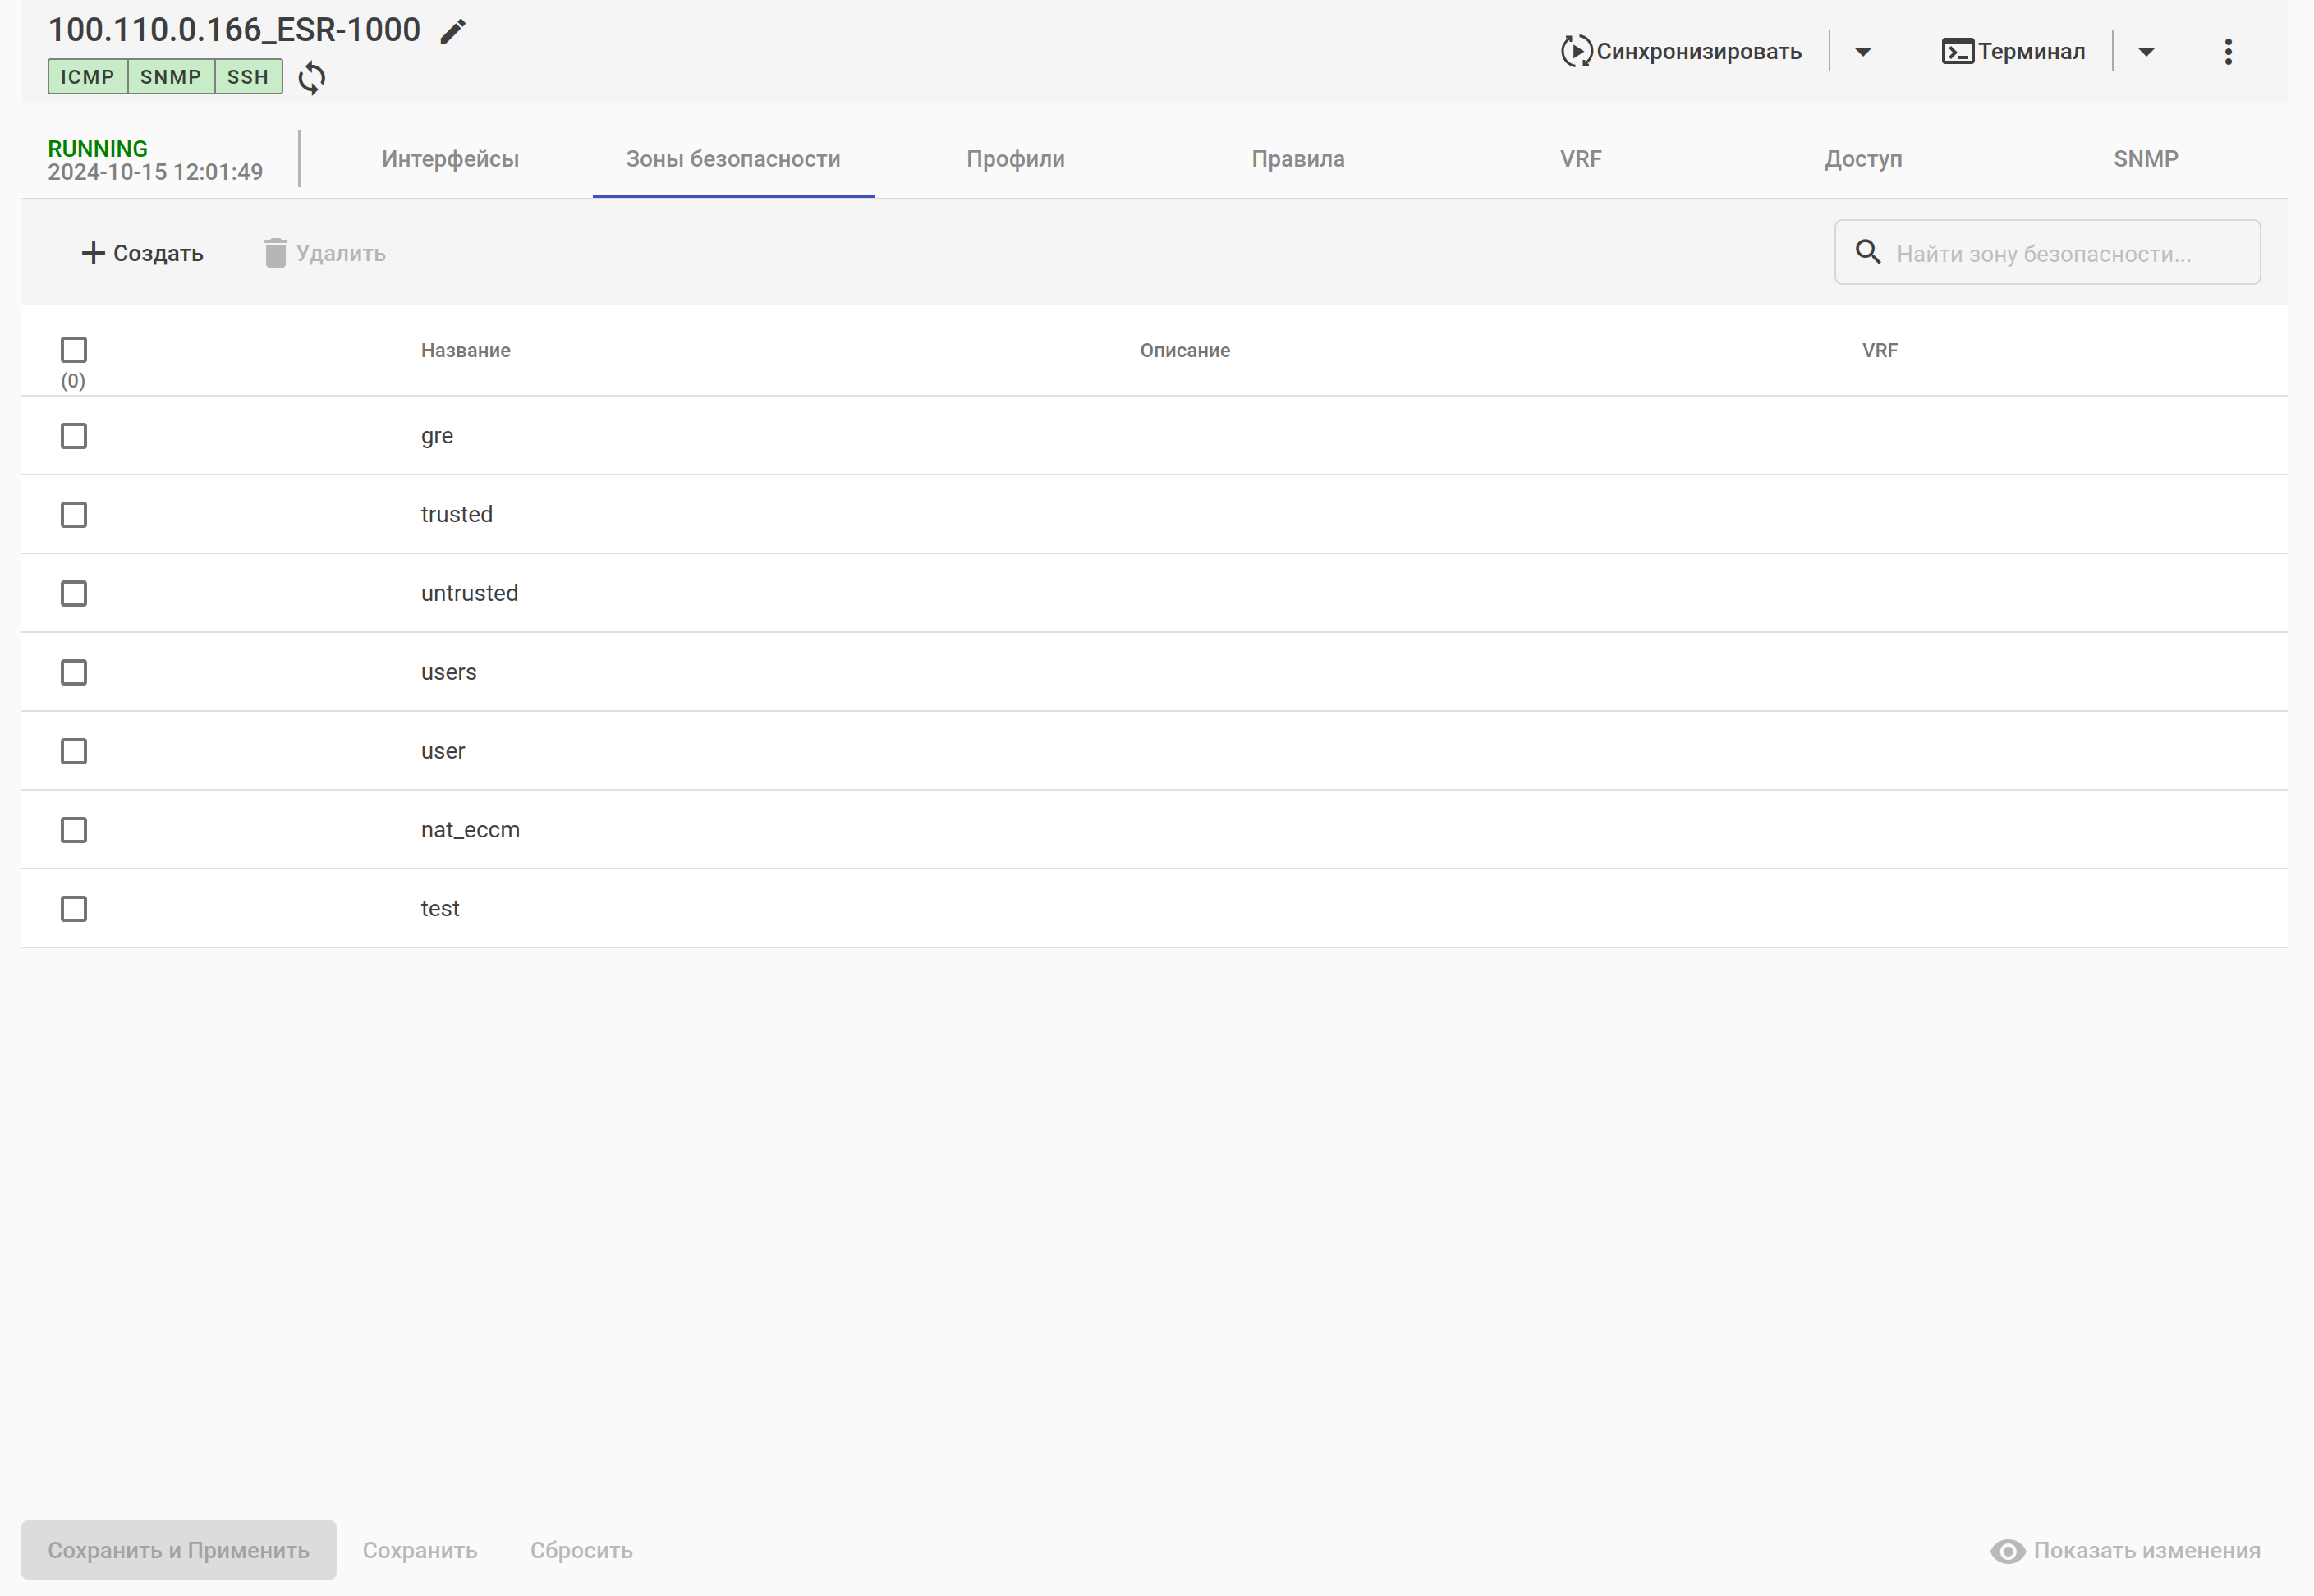Click the pencil edit device name icon

[x=453, y=31]
